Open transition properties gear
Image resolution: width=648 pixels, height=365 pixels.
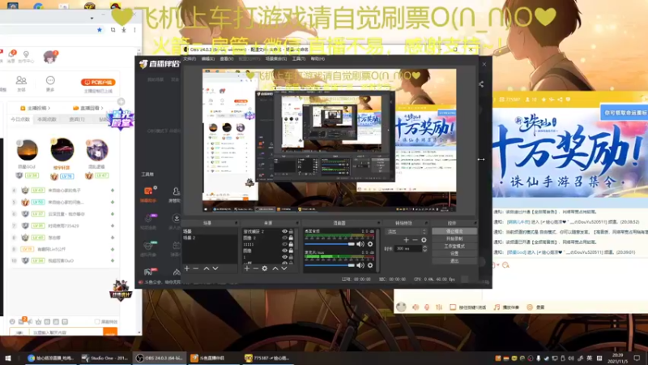(x=424, y=240)
